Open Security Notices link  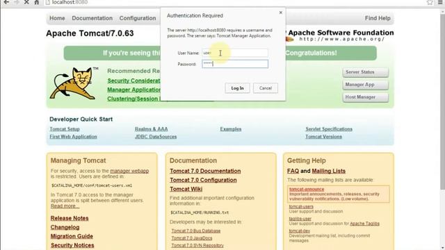tap(72, 245)
